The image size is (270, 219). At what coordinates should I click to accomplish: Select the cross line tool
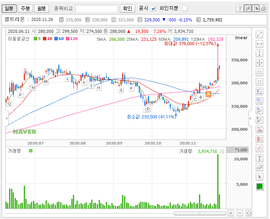[x=260, y=63]
